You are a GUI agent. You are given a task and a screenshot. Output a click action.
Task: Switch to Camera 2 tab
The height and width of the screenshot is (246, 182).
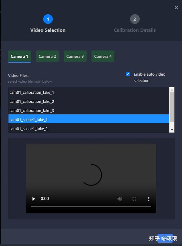[x=47, y=56]
